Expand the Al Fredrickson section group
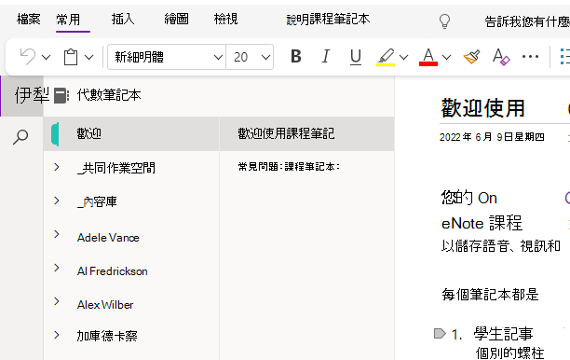Image resolution: width=570 pixels, height=360 pixels. point(57,268)
